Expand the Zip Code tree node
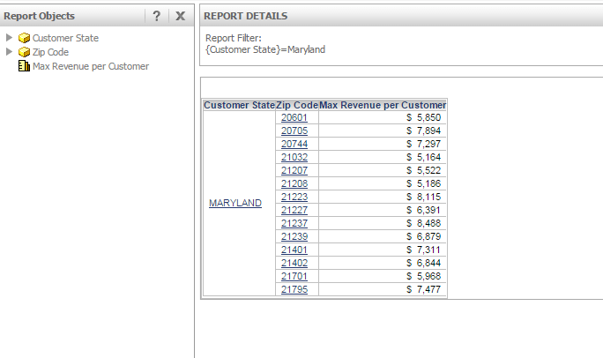603x358 pixels. [x=9, y=51]
